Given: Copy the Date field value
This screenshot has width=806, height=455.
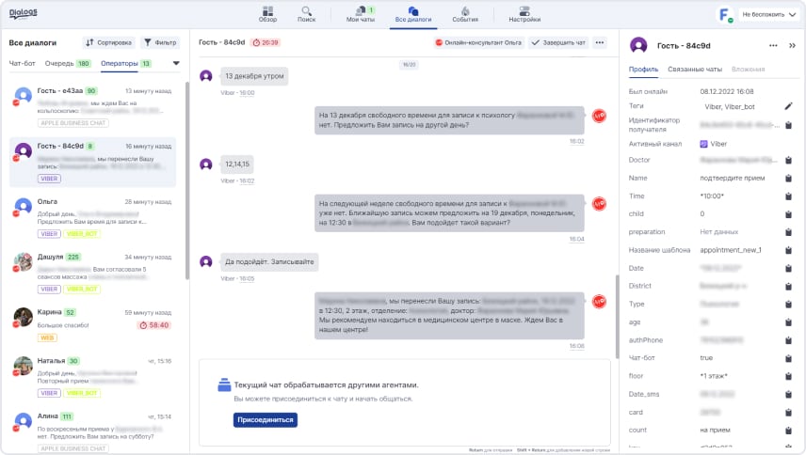Looking at the screenshot, I should 788,268.
